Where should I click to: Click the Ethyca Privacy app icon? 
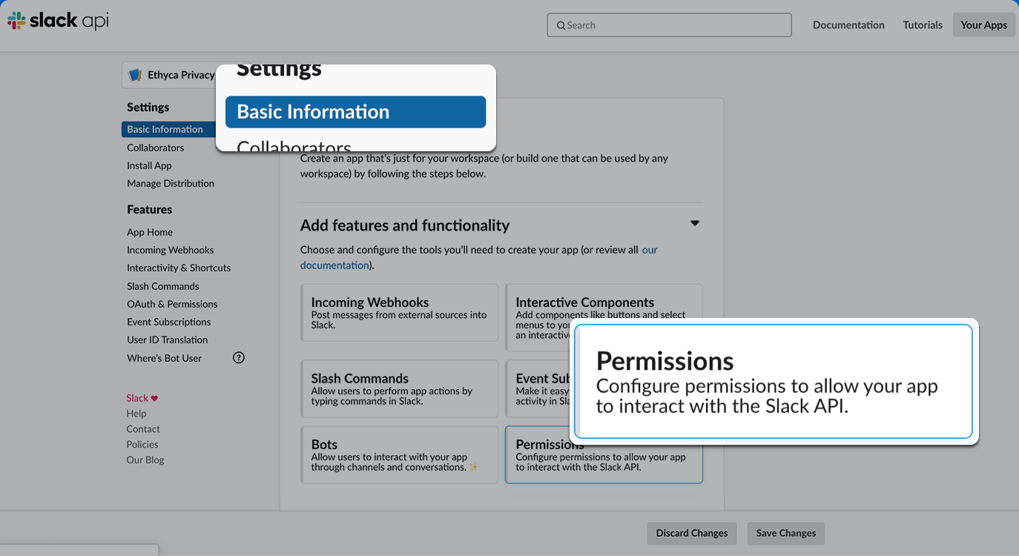(x=135, y=75)
